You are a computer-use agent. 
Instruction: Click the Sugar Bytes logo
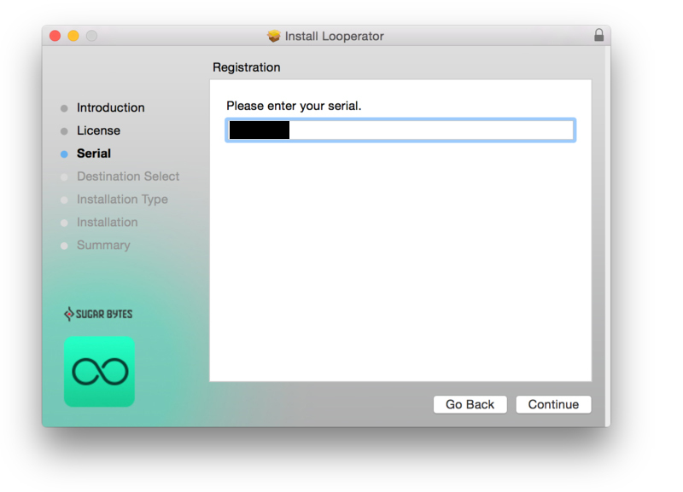point(98,314)
